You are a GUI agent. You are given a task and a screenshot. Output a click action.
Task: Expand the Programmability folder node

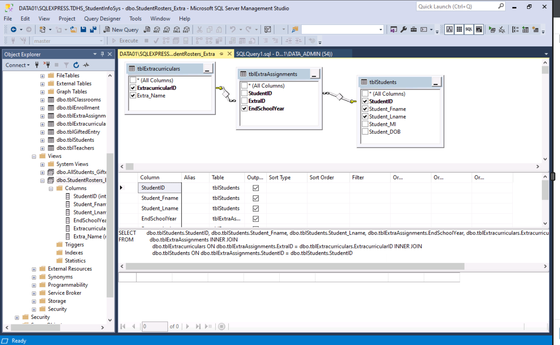pyautogui.click(x=34, y=285)
